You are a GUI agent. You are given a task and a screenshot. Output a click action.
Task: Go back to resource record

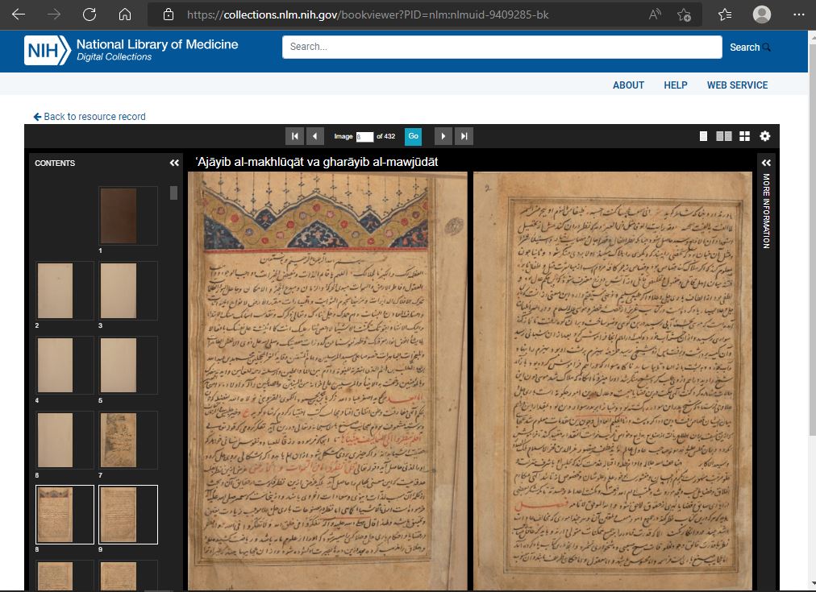[x=90, y=117]
